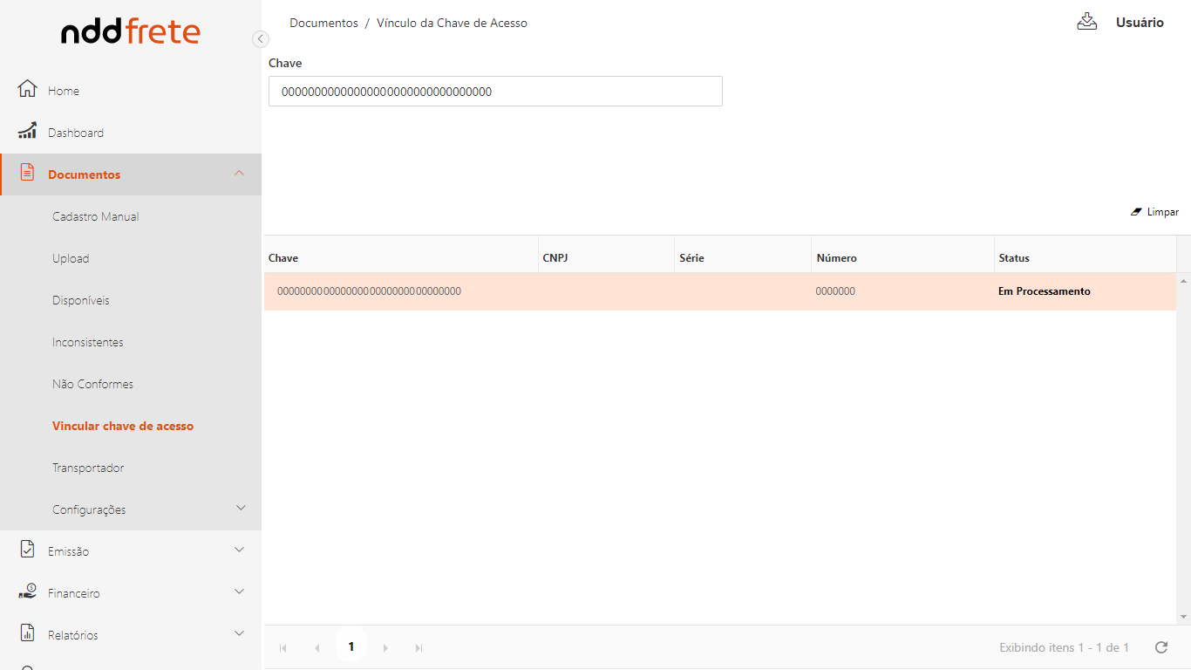
Task: Click the Documentos page icon
Action: tap(27, 173)
